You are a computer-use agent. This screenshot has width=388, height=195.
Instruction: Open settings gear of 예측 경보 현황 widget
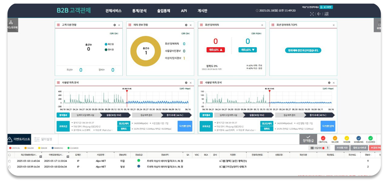[186, 25]
